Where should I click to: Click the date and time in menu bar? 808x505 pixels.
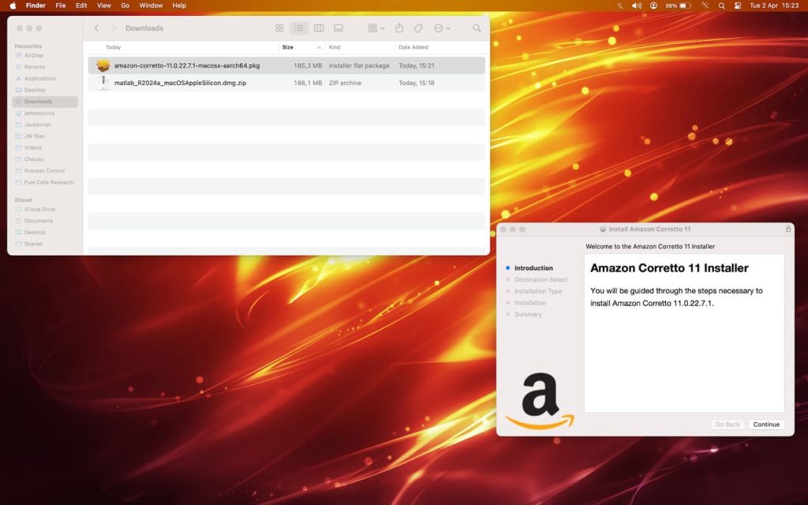774,6
